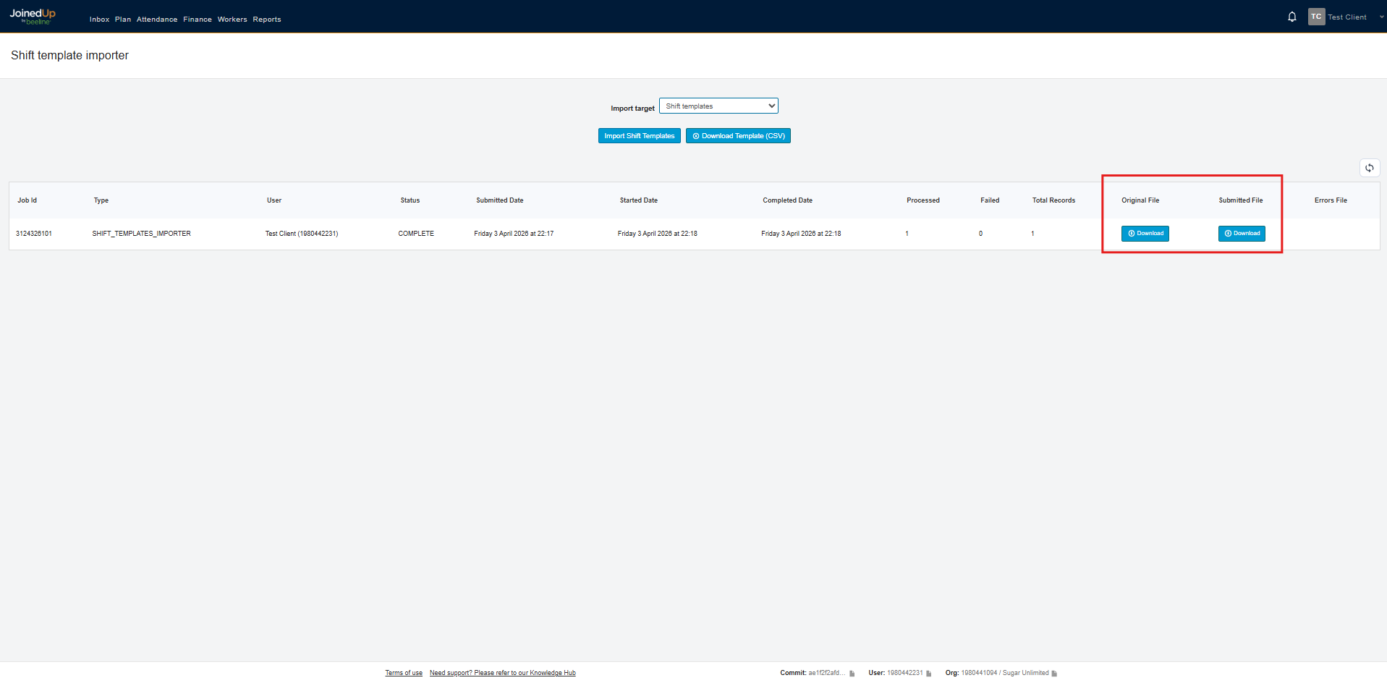Open the Terms of use link
This screenshot has height=683, width=1387.
(404, 673)
